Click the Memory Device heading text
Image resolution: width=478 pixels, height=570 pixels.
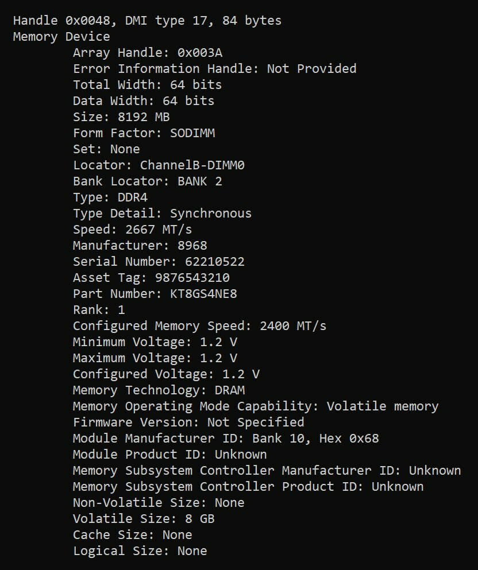[61, 37]
